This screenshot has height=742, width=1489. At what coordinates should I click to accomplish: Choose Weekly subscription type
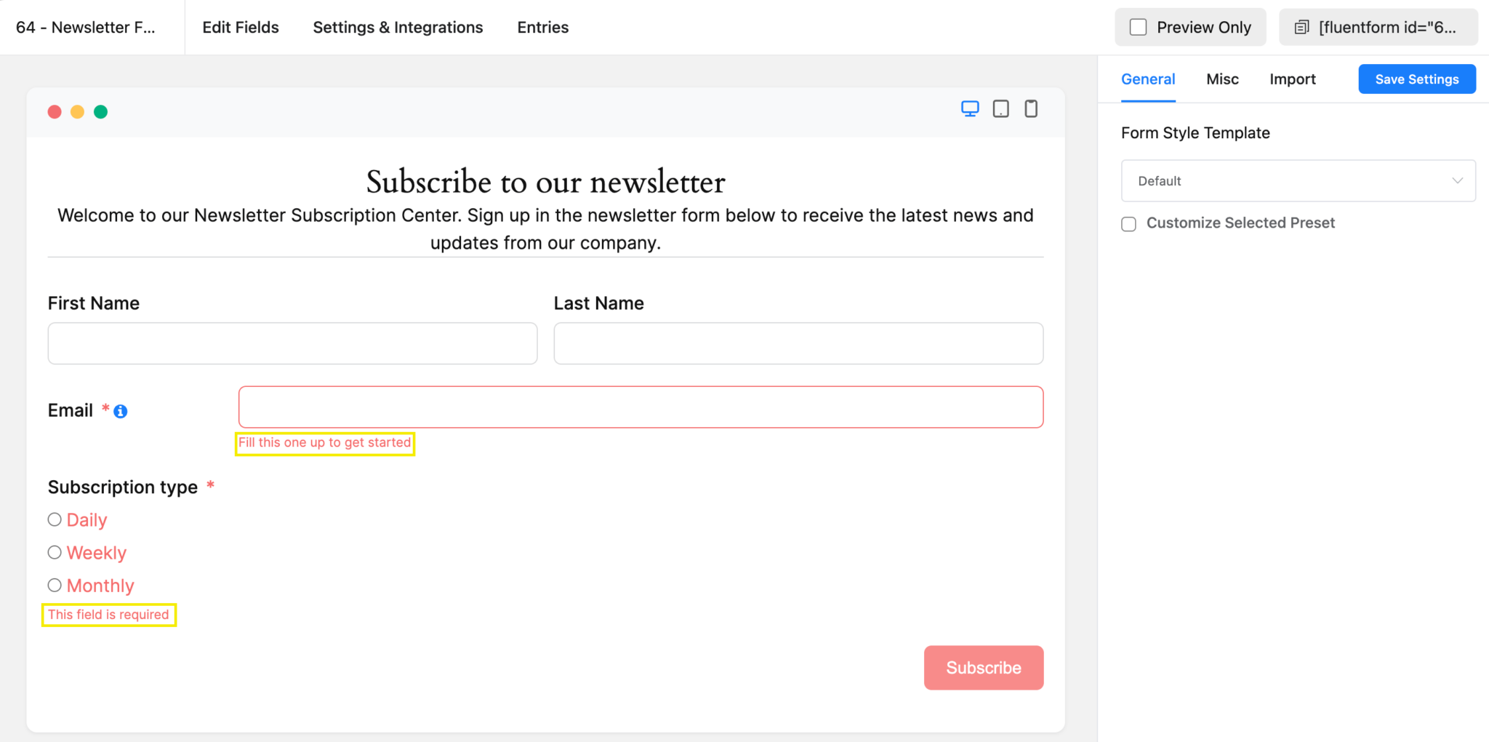54,552
